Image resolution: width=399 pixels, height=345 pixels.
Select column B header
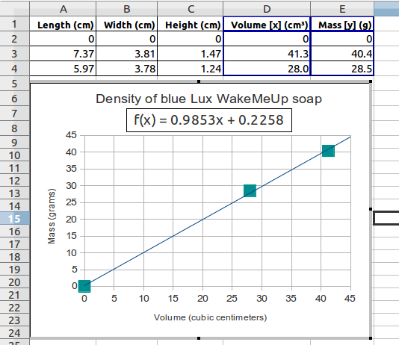(127, 9)
